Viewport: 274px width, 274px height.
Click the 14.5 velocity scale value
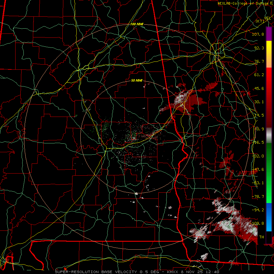click(259, 115)
